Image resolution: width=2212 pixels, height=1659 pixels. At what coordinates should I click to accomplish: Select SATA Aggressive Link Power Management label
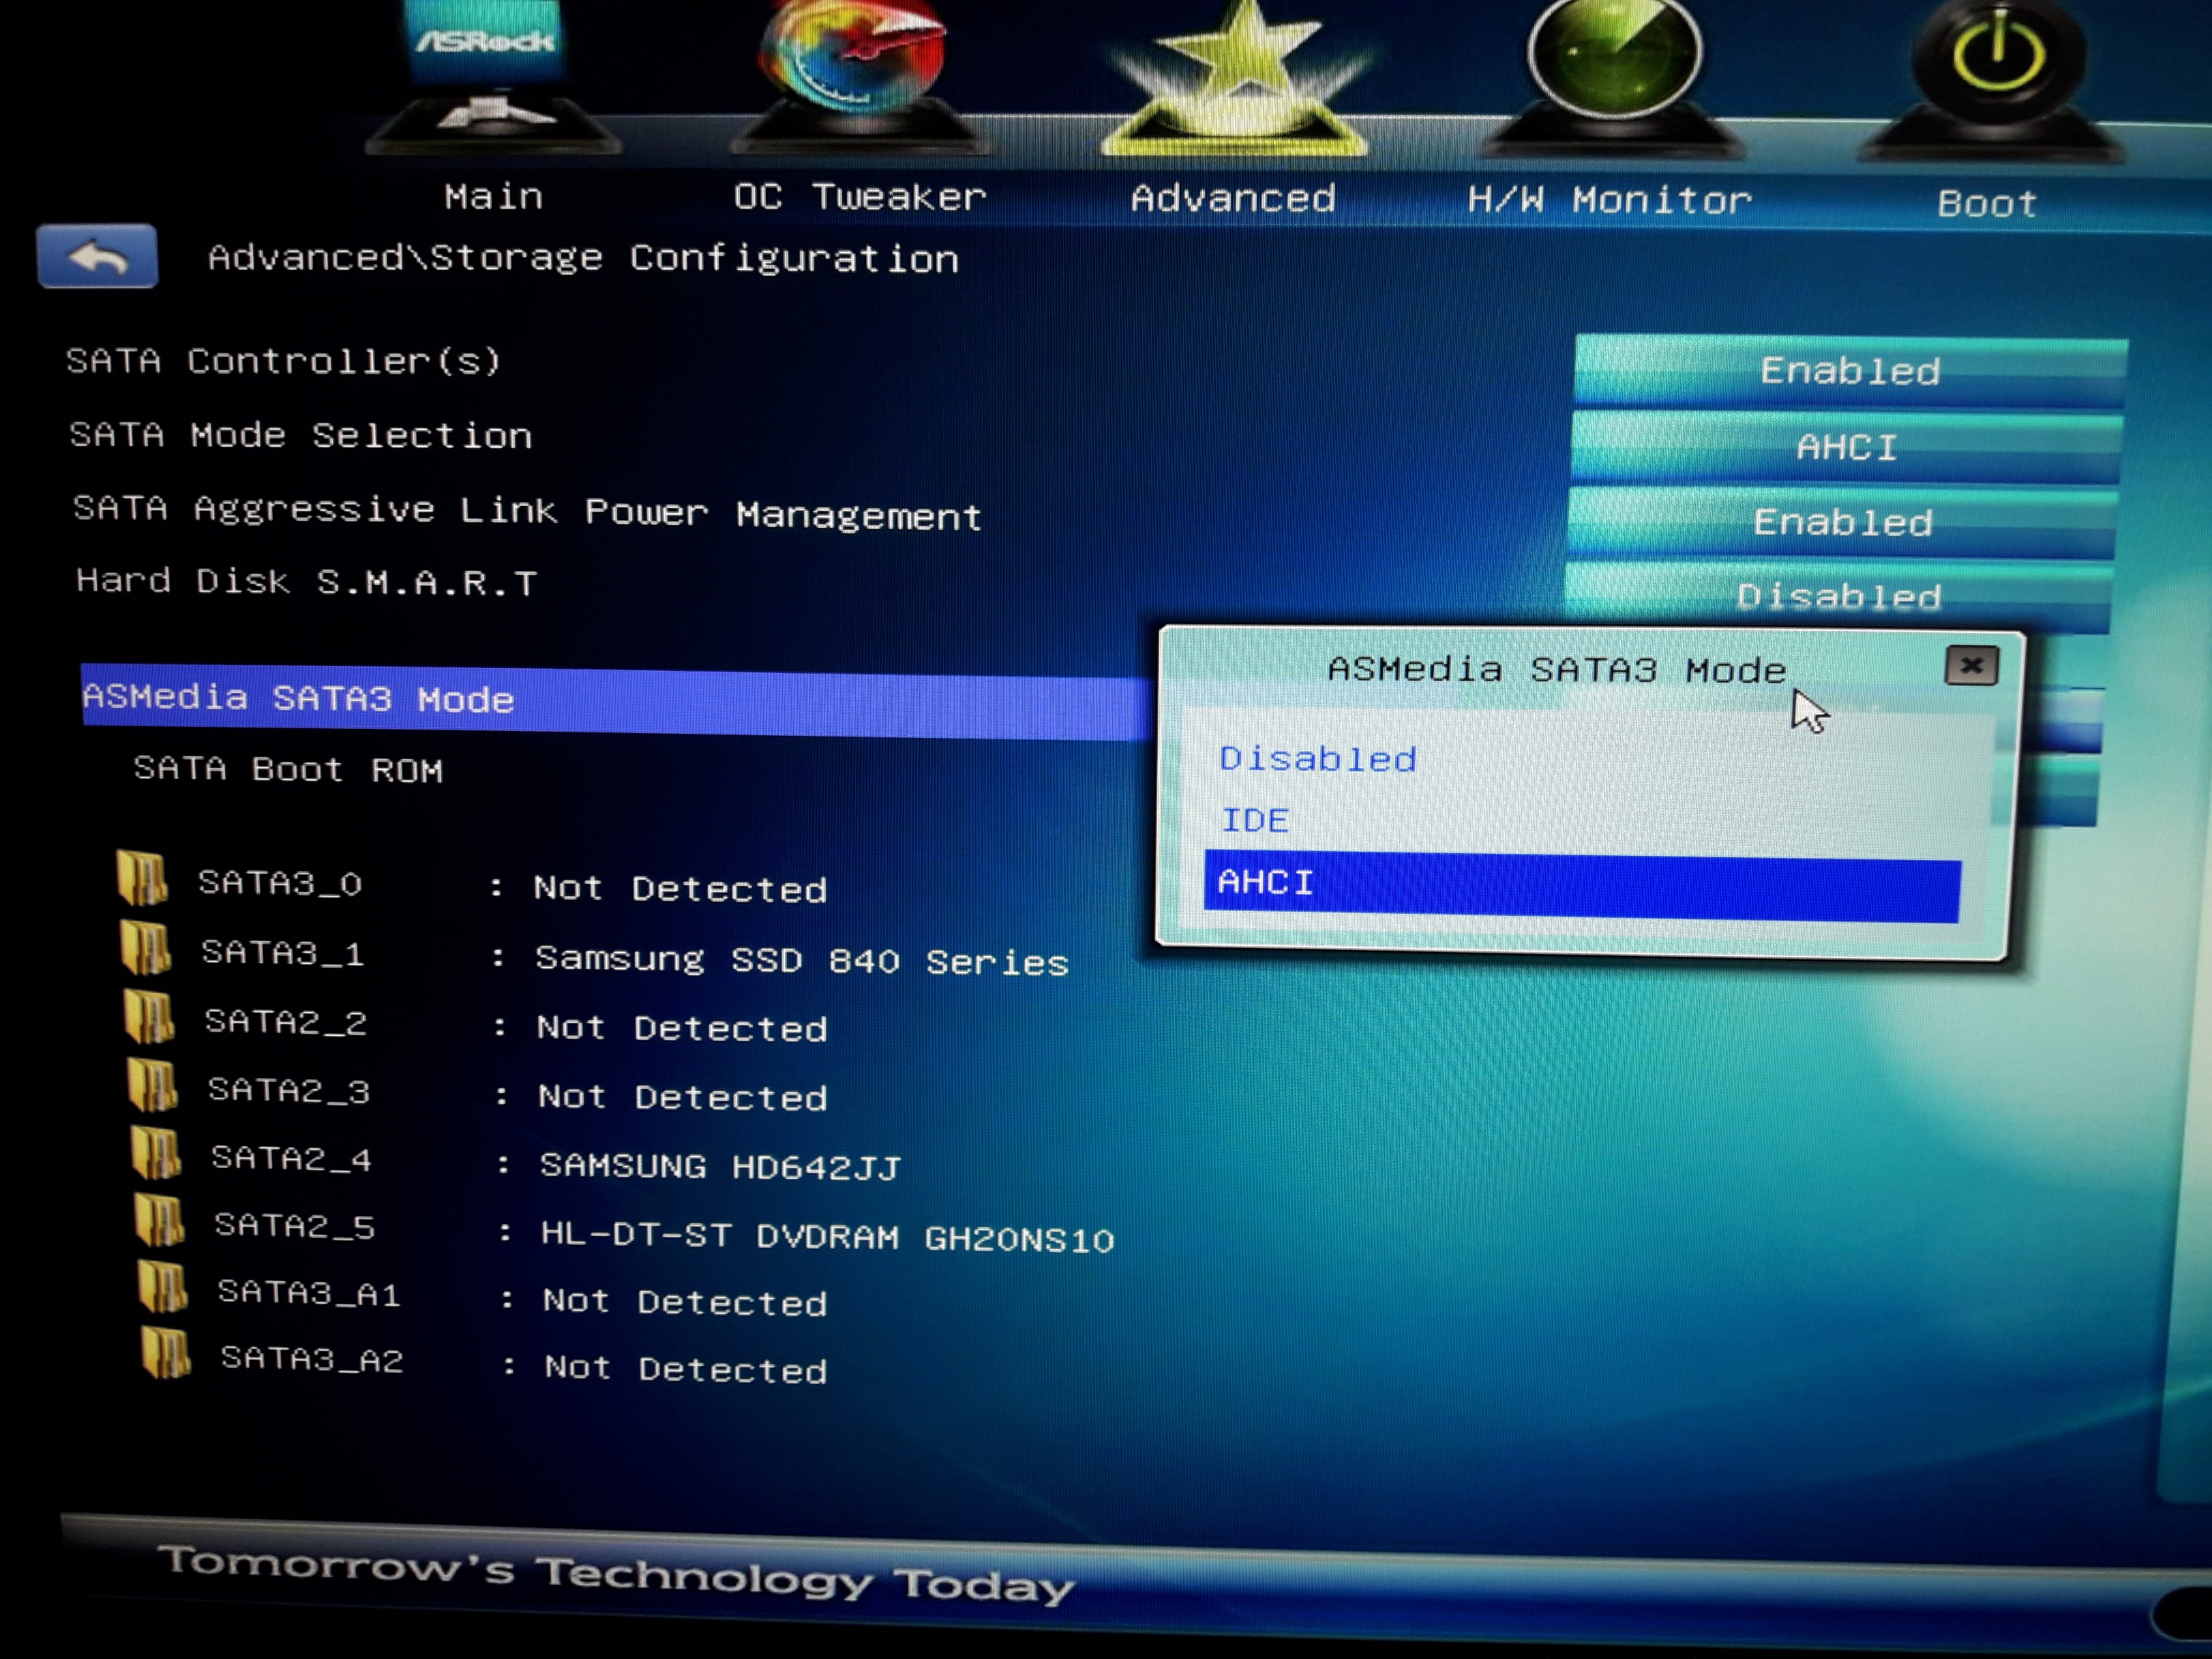click(527, 512)
